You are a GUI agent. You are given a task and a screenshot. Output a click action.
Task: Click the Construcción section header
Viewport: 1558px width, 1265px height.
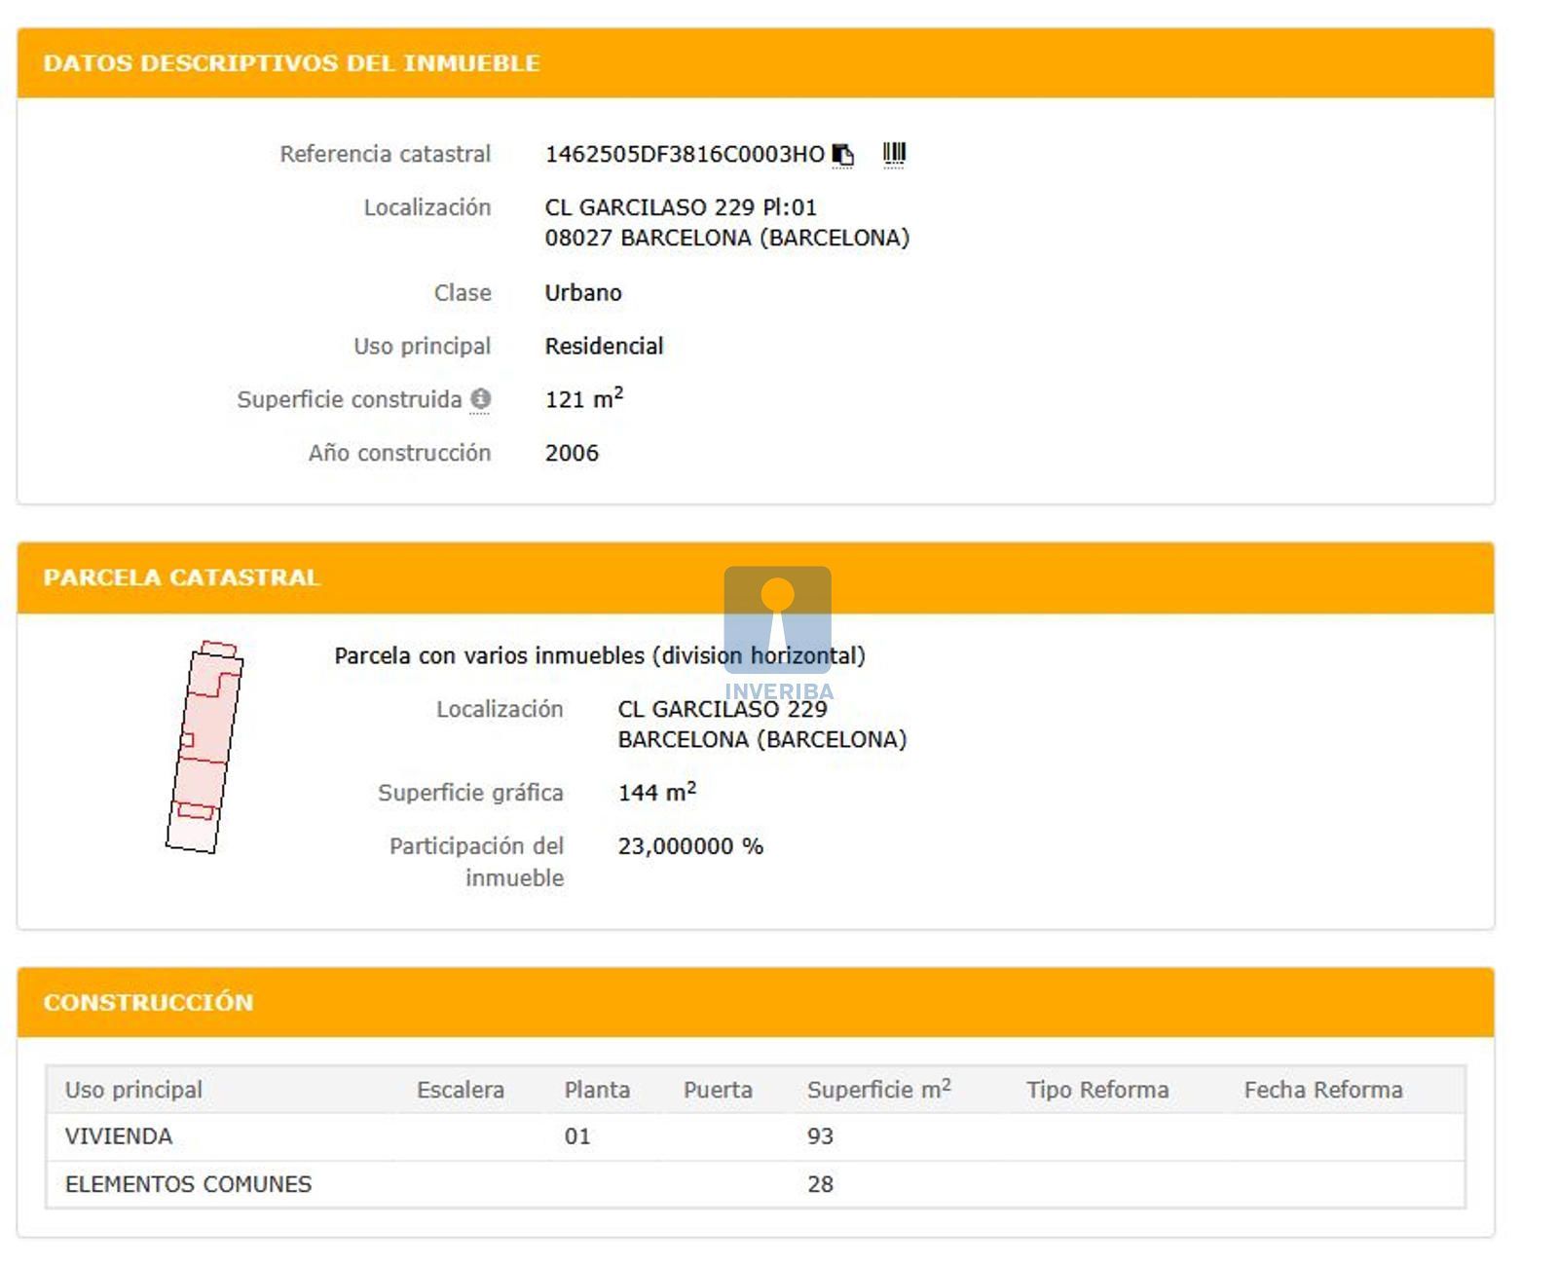[x=148, y=1002]
